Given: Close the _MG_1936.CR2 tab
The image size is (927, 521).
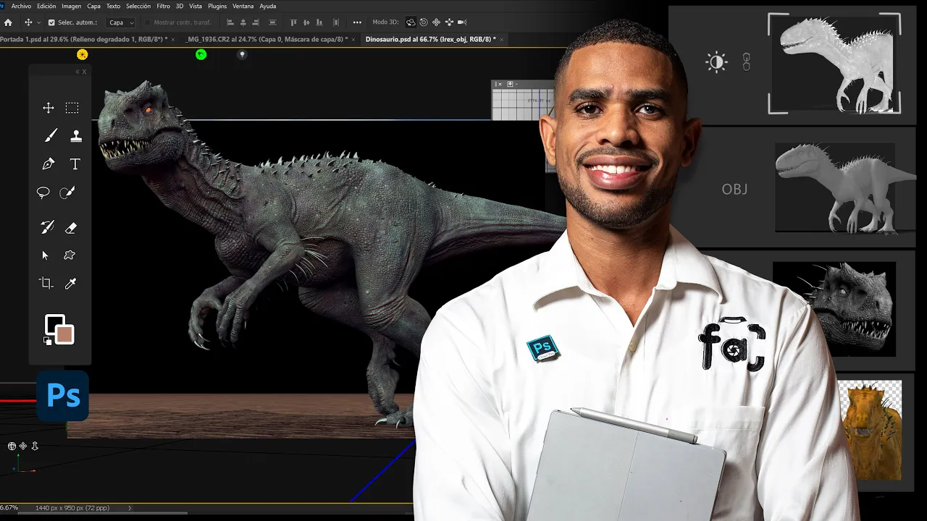Looking at the screenshot, I should pos(355,39).
